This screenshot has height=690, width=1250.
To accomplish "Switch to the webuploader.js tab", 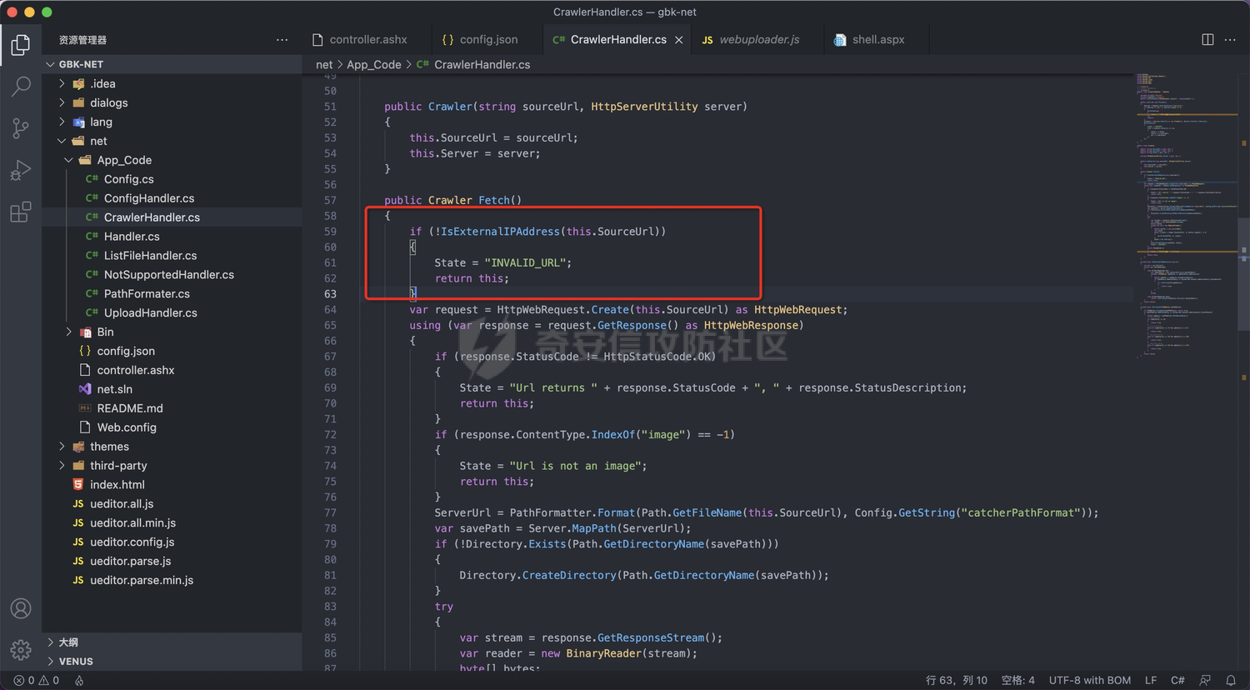I will (758, 40).
